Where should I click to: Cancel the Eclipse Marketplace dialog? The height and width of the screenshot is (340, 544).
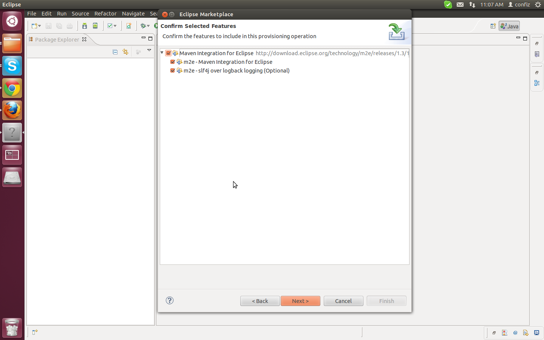click(x=343, y=301)
